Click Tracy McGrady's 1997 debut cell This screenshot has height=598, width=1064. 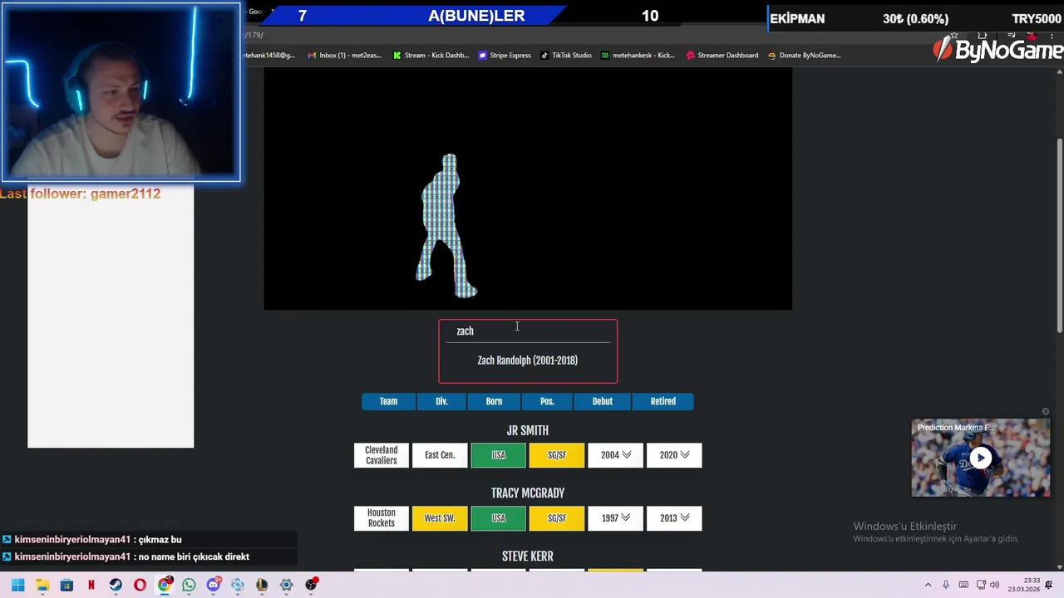coord(615,518)
